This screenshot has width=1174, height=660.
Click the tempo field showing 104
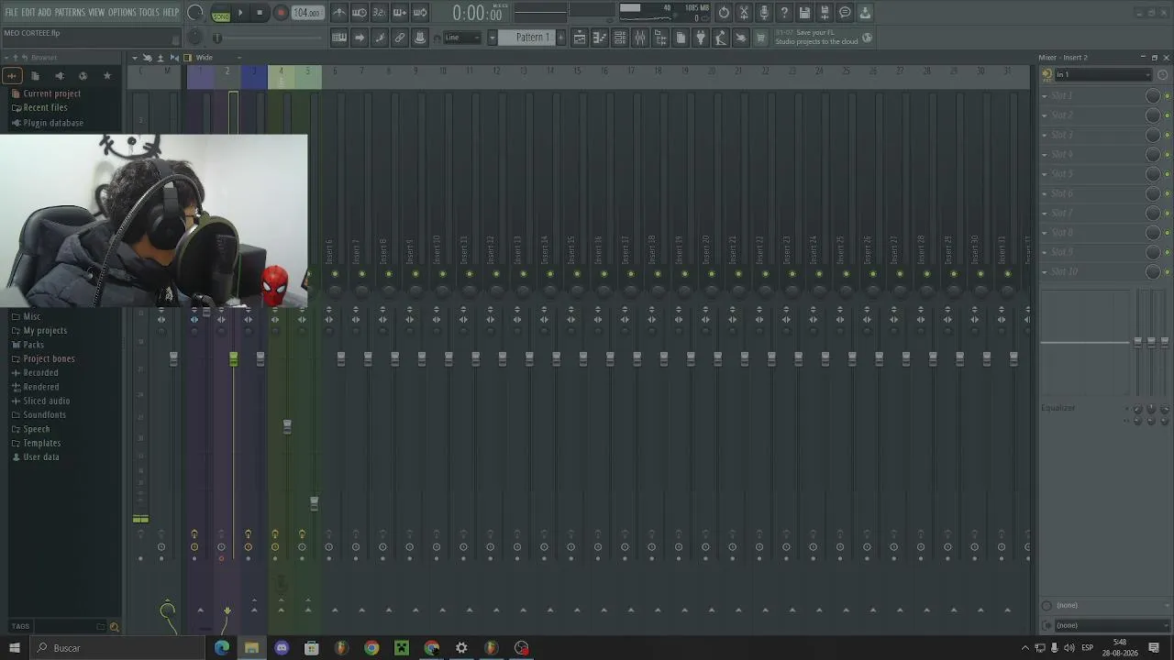click(307, 13)
